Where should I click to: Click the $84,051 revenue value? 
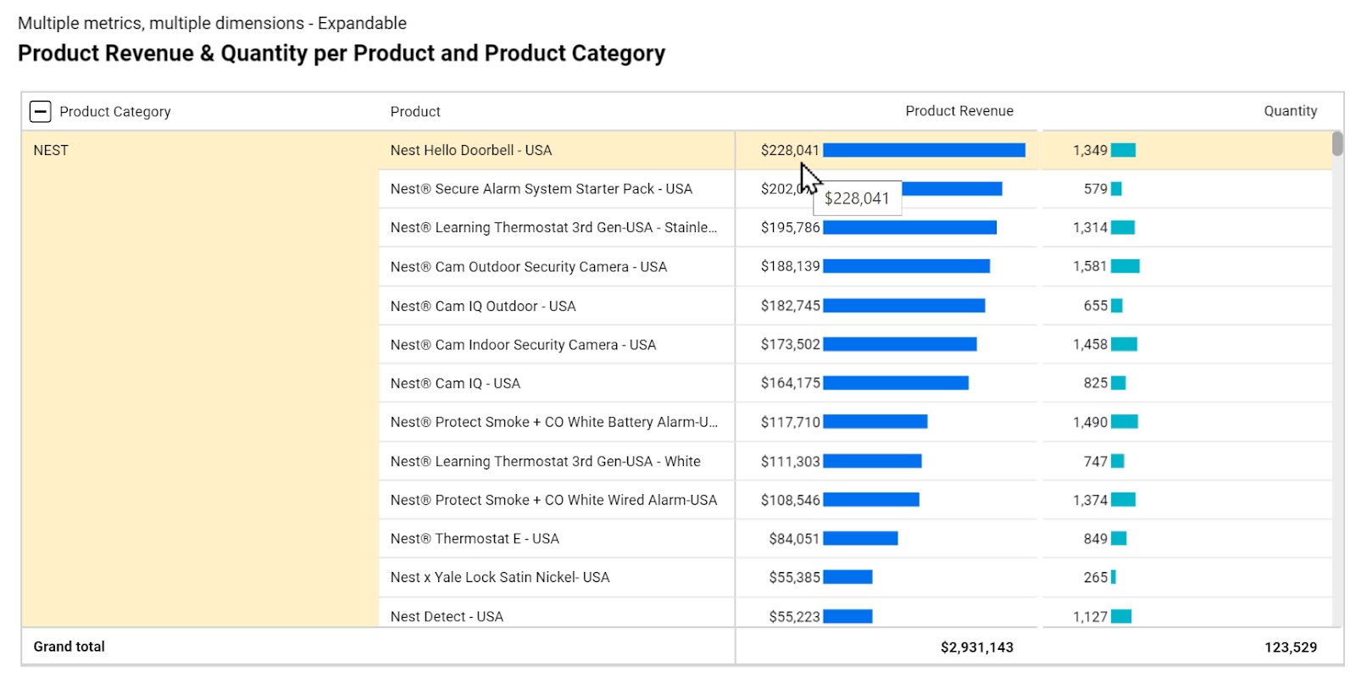click(x=794, y=538)
